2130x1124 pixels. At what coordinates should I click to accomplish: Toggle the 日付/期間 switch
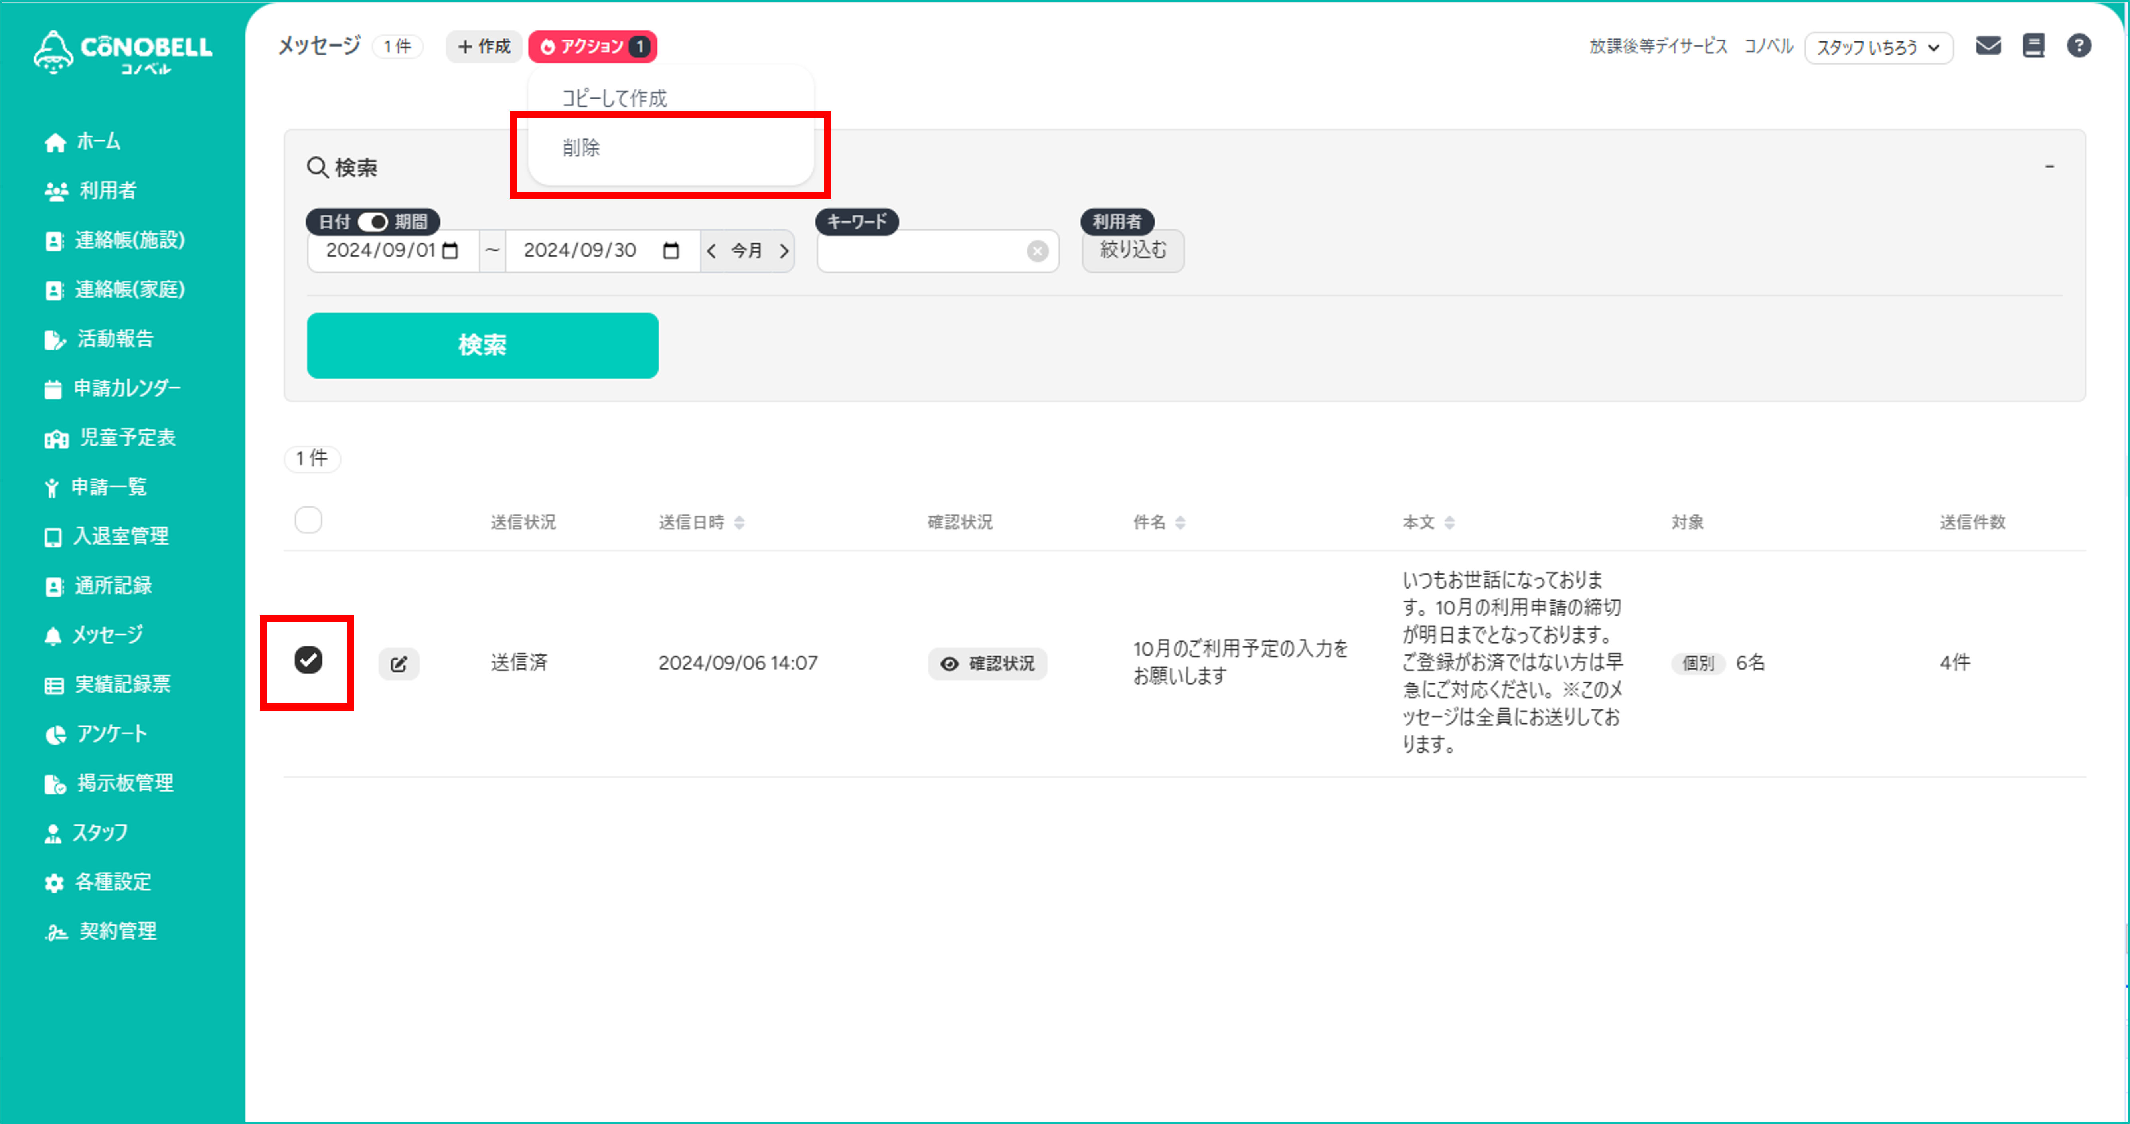tap(373, 222)
